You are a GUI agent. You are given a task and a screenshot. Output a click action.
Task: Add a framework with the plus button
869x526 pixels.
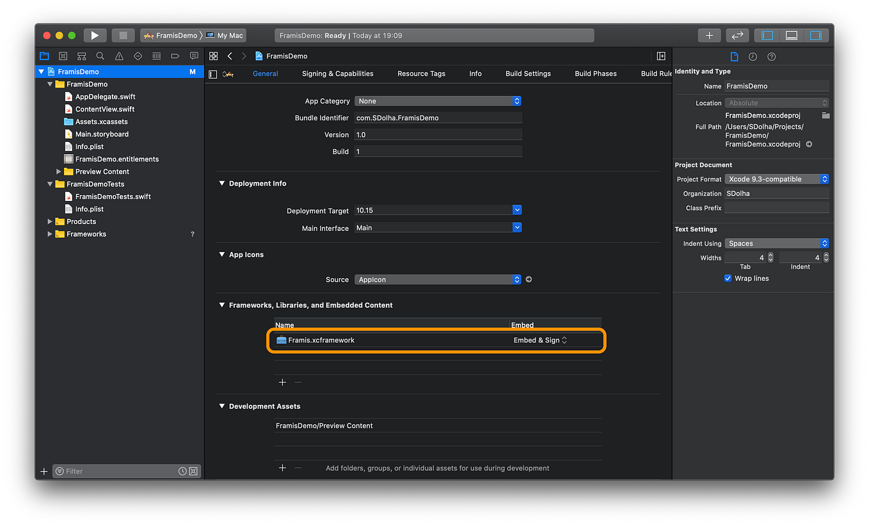[282, 382]
